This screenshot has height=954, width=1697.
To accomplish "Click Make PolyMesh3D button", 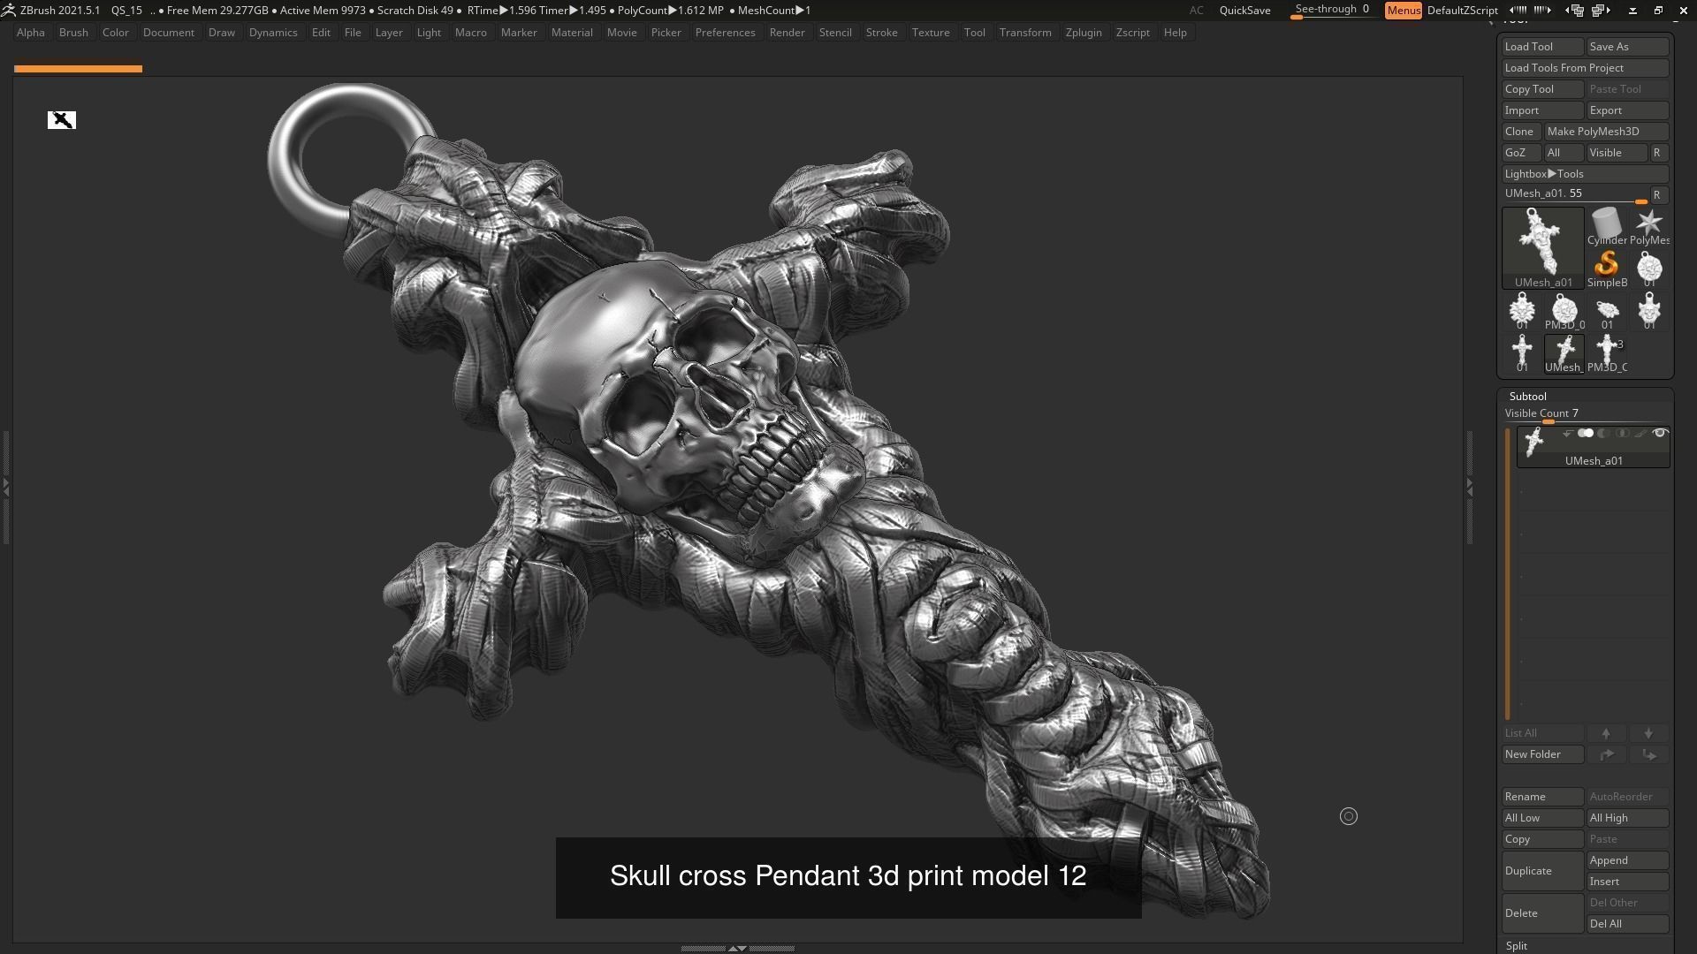I will pos(1606,132).
